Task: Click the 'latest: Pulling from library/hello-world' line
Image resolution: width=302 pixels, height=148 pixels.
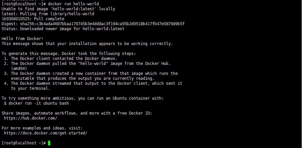Action: pyautogui.click(x=48, y=14)
